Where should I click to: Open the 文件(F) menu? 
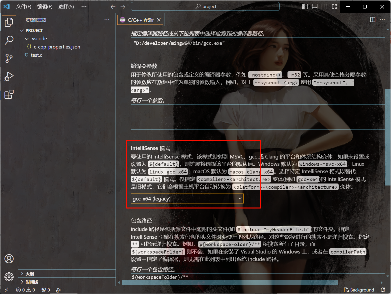click(x=24, y=6)
